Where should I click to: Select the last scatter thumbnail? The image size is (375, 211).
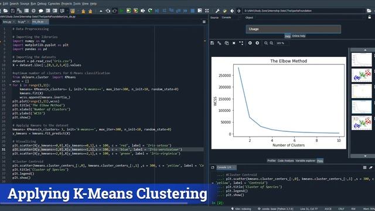pyautogui.click(x=362, y=122)
